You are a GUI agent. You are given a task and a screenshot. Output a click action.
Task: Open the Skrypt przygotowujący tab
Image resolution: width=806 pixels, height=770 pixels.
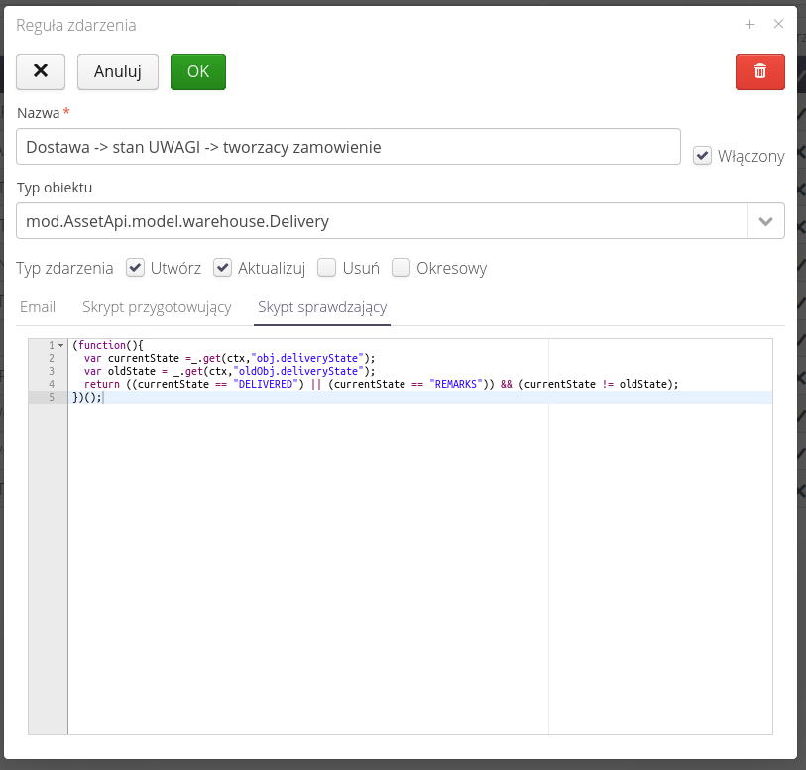point(157,307)
